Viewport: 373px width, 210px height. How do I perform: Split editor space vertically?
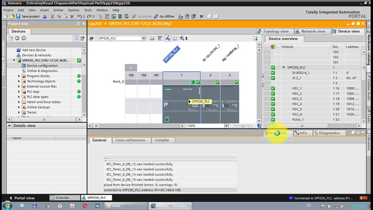216,17
